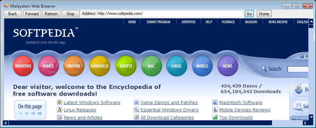316x128 pixels.
Task: Click the red WINDOWS category ball
Action: pos(23,66)
